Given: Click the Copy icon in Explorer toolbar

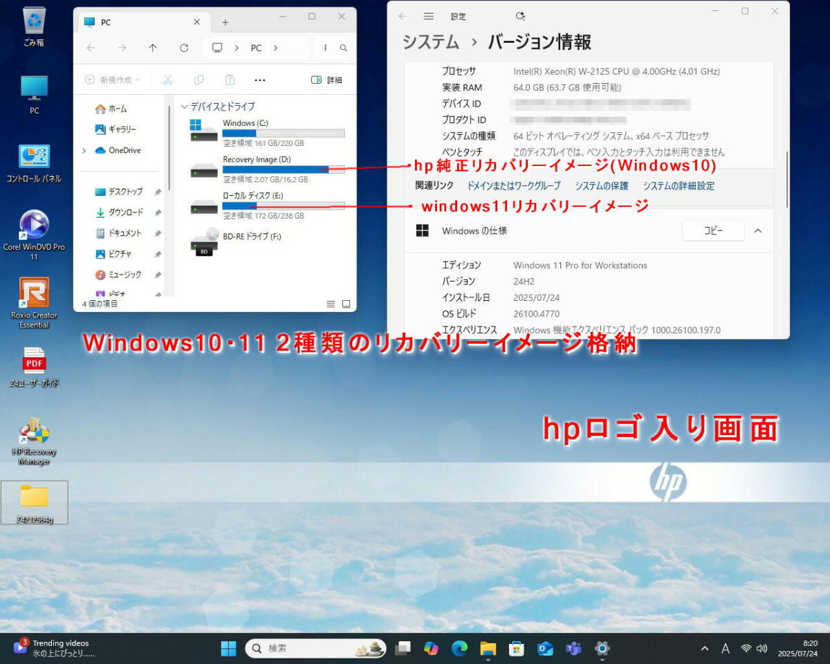Looking at the screenshot, I should (199, 80).
